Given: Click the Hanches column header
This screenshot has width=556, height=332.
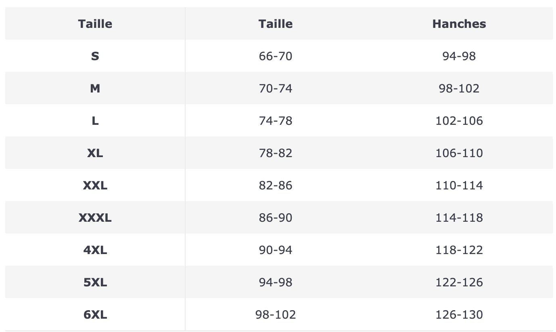Looking at the screenshot, I should pos(459,24).
